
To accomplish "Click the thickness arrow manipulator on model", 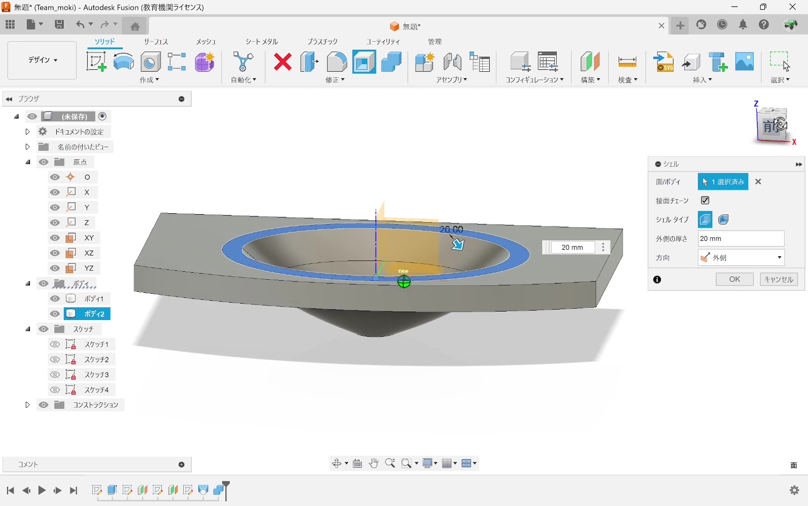I will [x=457, y=244].
